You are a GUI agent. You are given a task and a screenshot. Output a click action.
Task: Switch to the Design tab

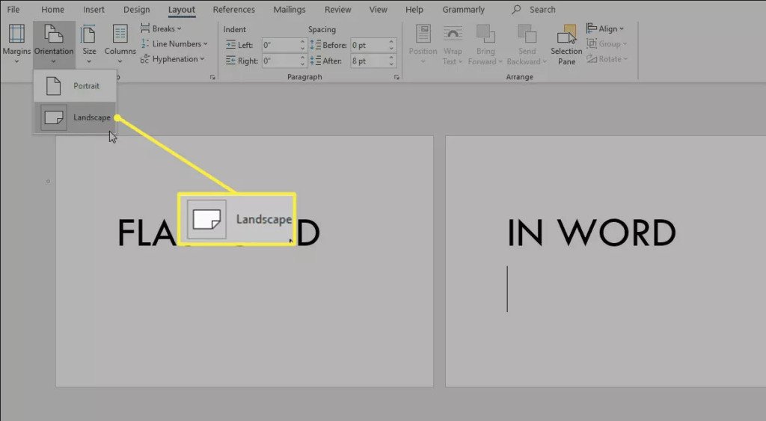pos(136,9)
